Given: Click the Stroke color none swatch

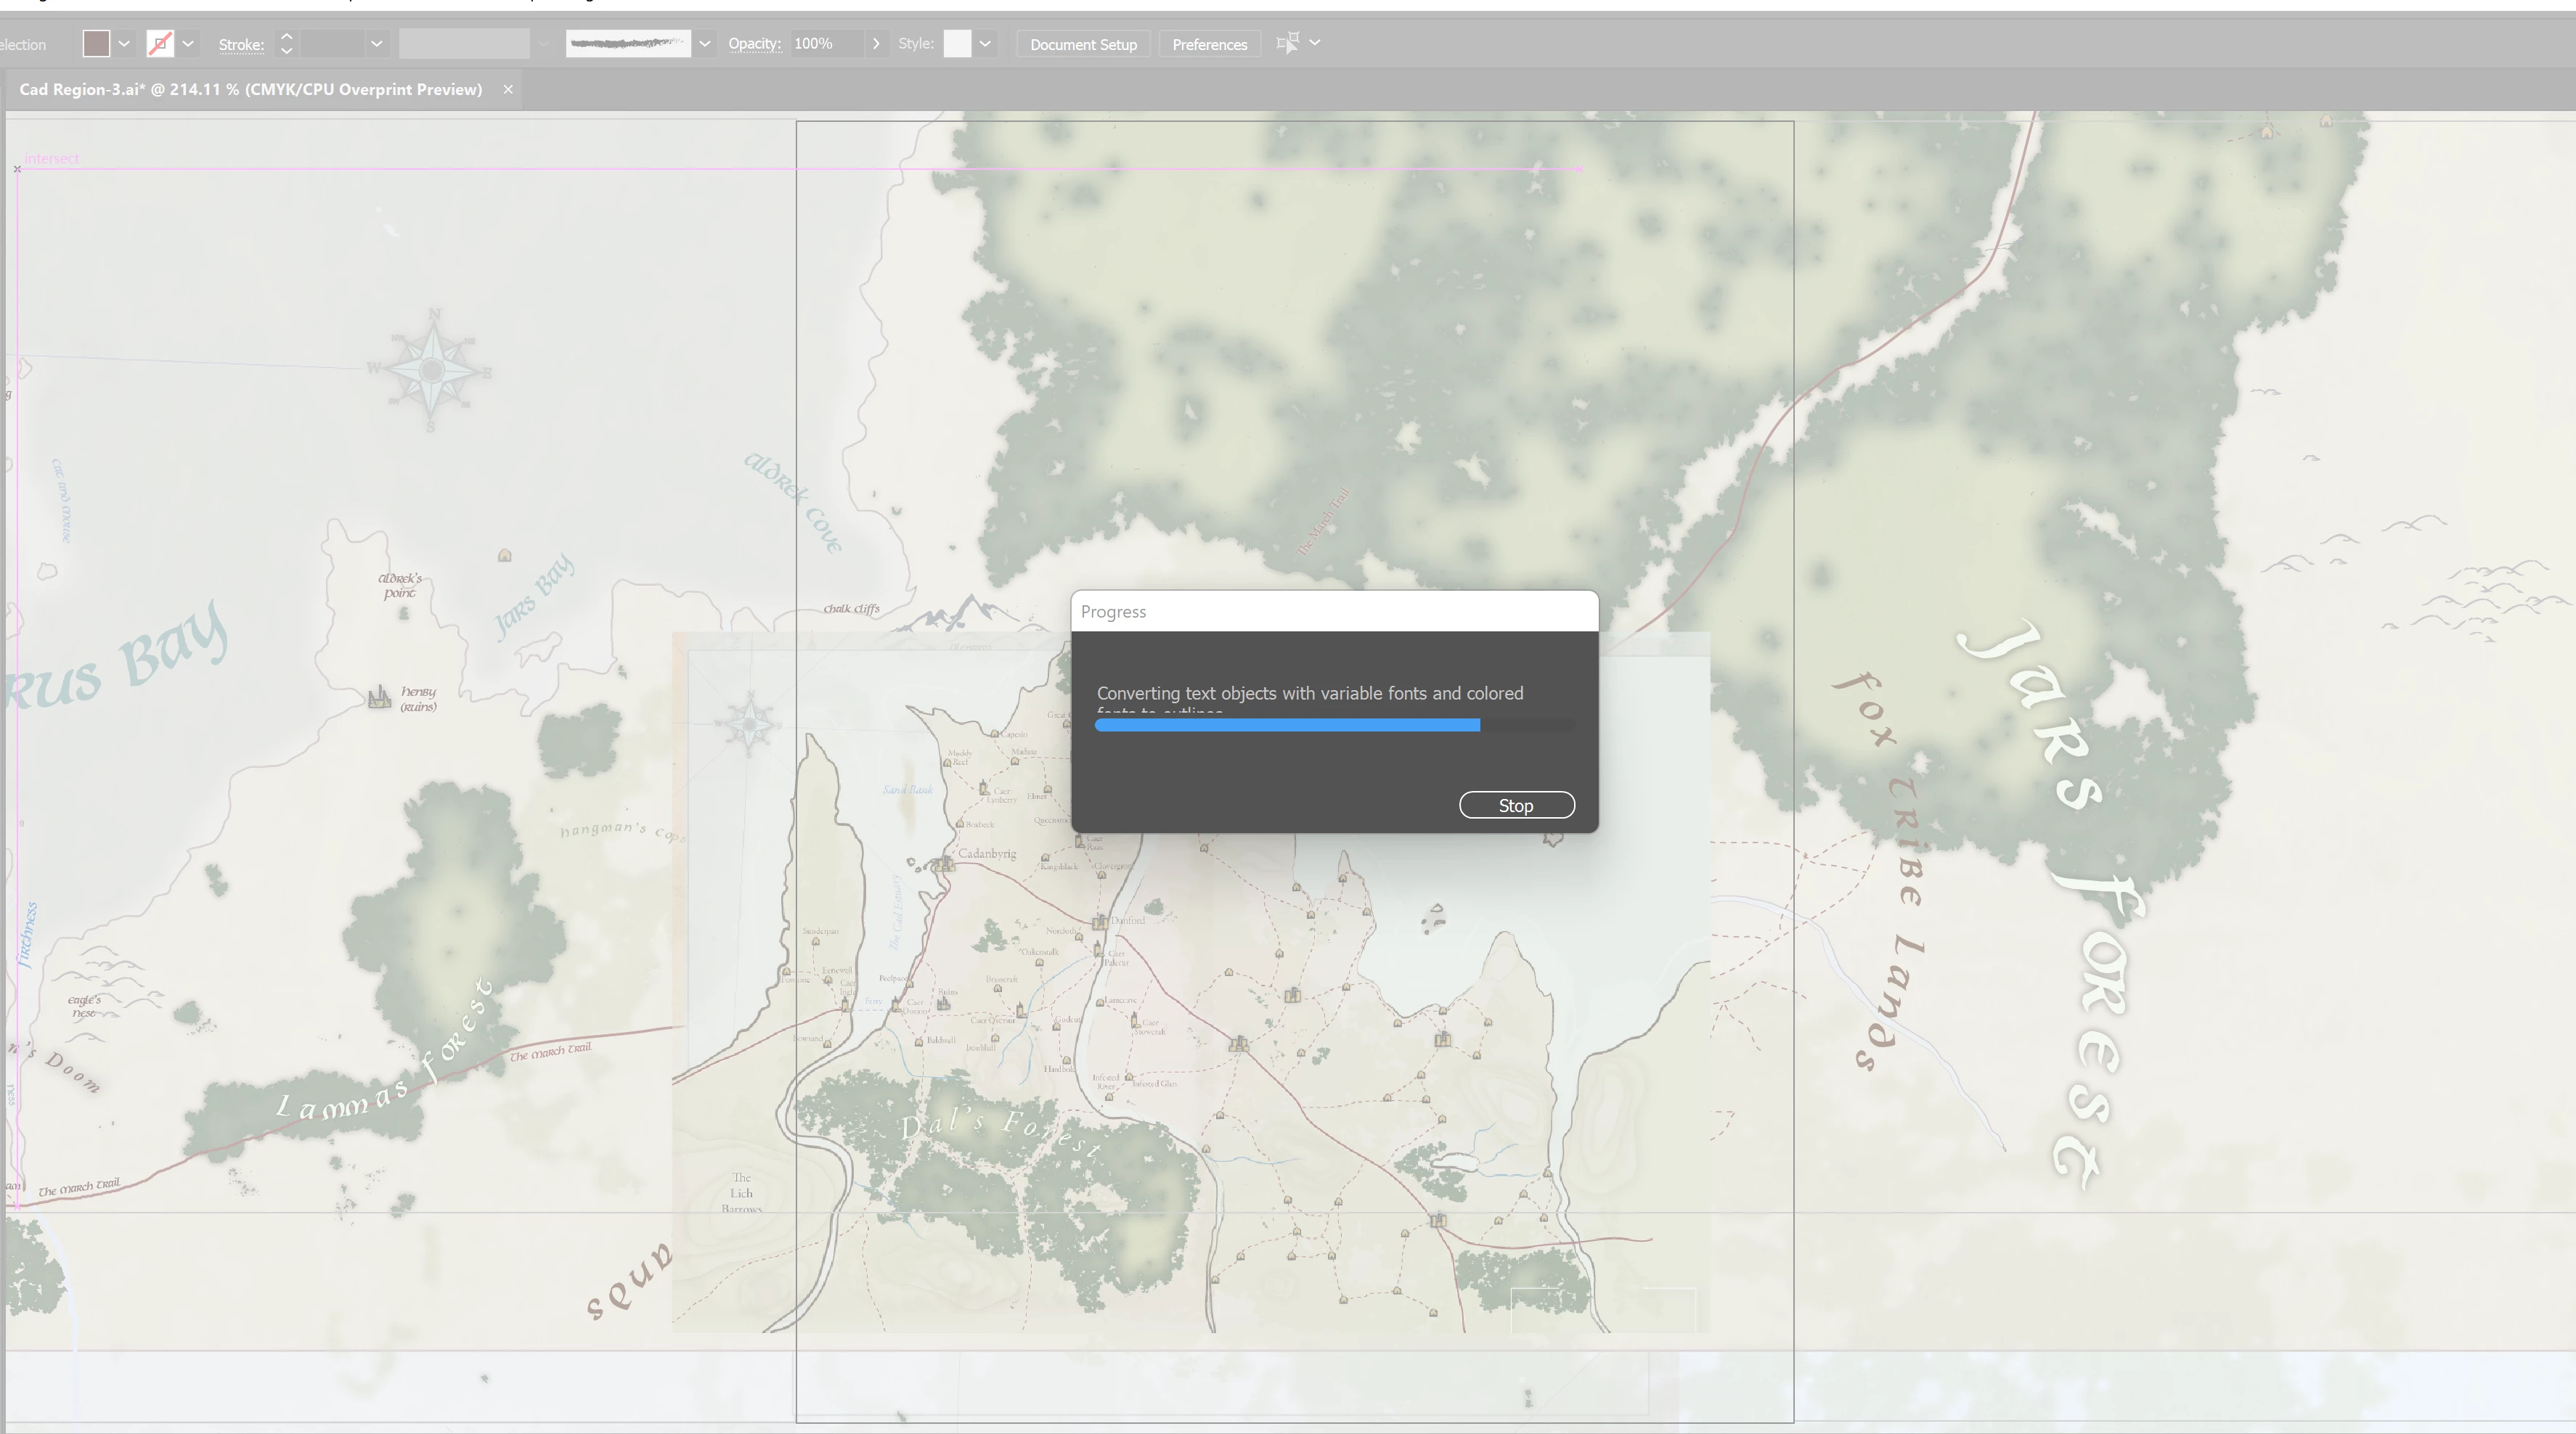Looking at the screenshot, I should coord(160,44).
